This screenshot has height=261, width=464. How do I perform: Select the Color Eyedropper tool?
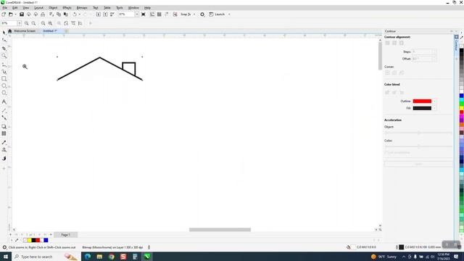tap(4, 142)
